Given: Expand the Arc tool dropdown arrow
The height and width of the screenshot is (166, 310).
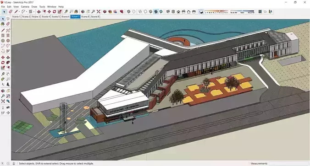Looking at the screenshot, I should click(27, 12).
